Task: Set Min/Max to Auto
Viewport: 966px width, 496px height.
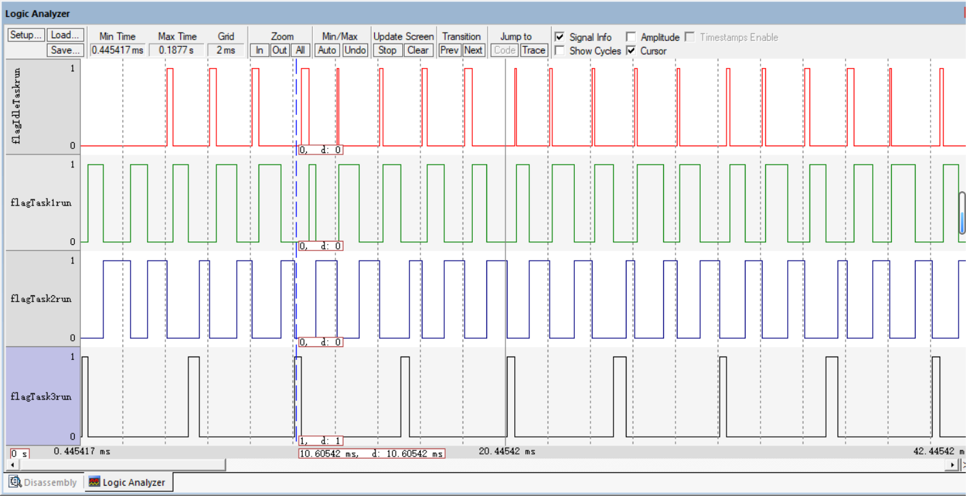Action: (x=327, y=50)
